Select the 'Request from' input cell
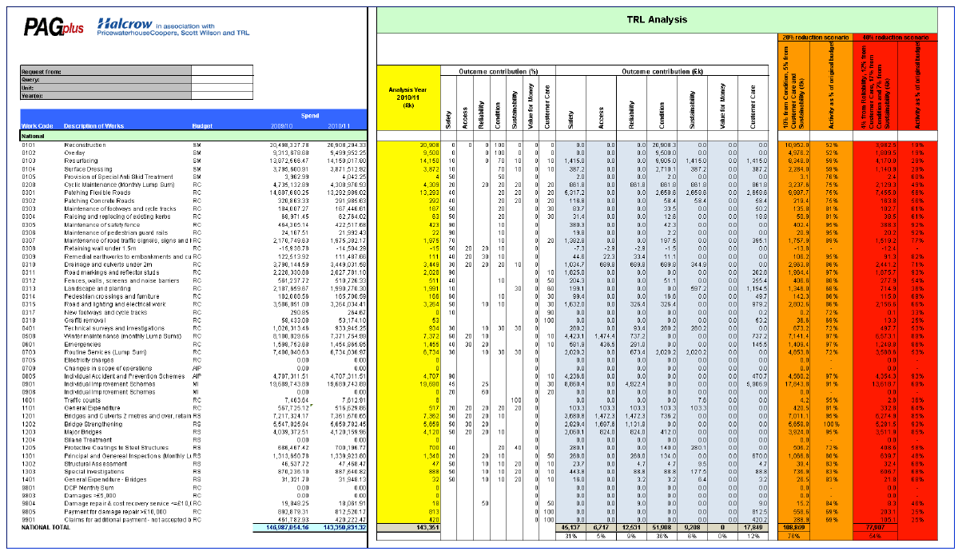 point(221,72)
